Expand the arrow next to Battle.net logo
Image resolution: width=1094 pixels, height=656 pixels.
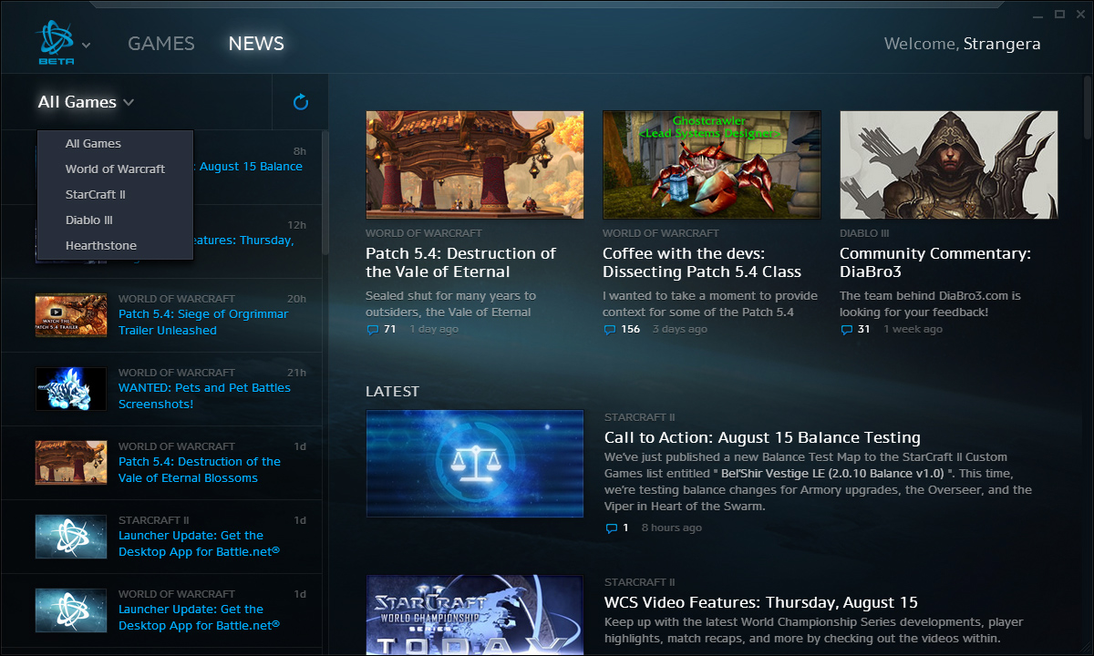coord(87,45)
